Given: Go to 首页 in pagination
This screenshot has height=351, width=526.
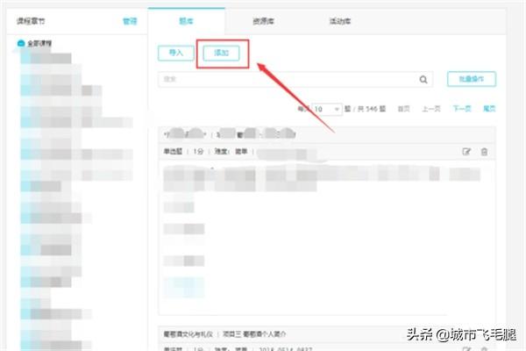Looking at the screenshot, I should pyautogui.click(x=404, y=109).
